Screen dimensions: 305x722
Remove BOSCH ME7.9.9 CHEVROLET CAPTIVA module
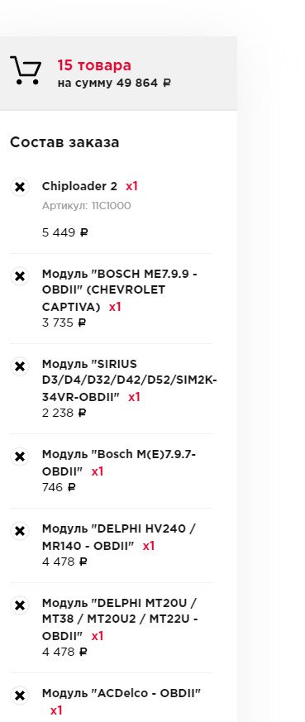pyautogui.click(x=20, y=276)
